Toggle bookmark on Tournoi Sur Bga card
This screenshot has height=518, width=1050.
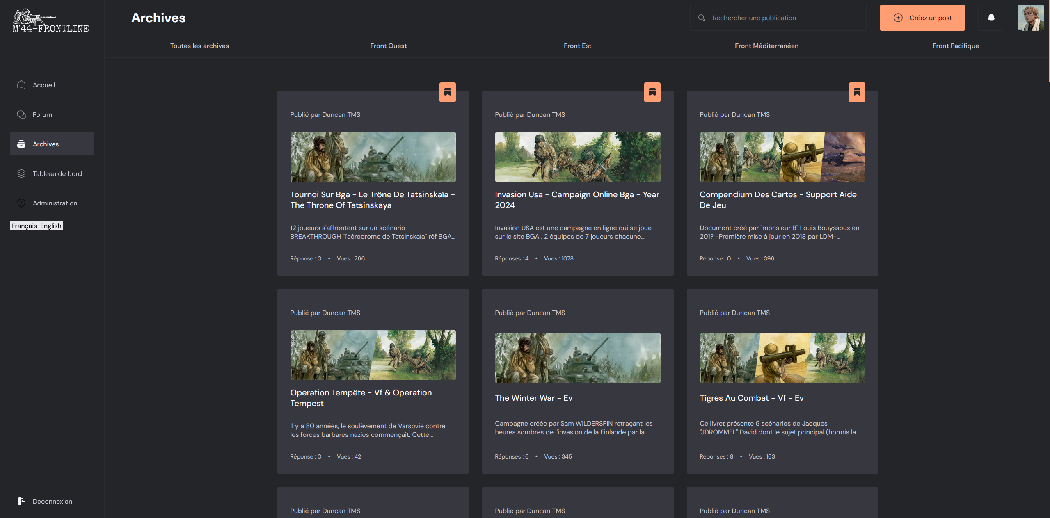pos(447,92)
